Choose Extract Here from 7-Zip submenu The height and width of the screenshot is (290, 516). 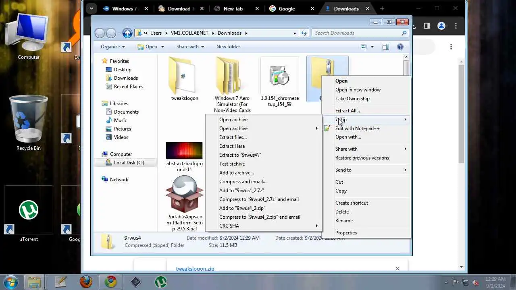tap(232, 146)
